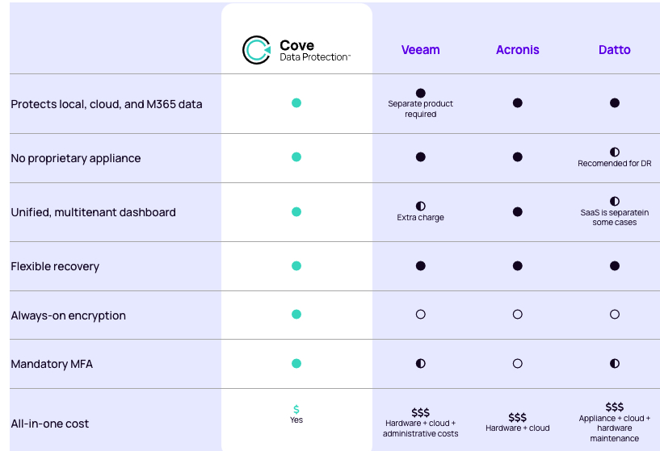Click Acronis $$$ Hardware + cloud cost text
This screenshot has height=451, width=660.
click(518, 423)
